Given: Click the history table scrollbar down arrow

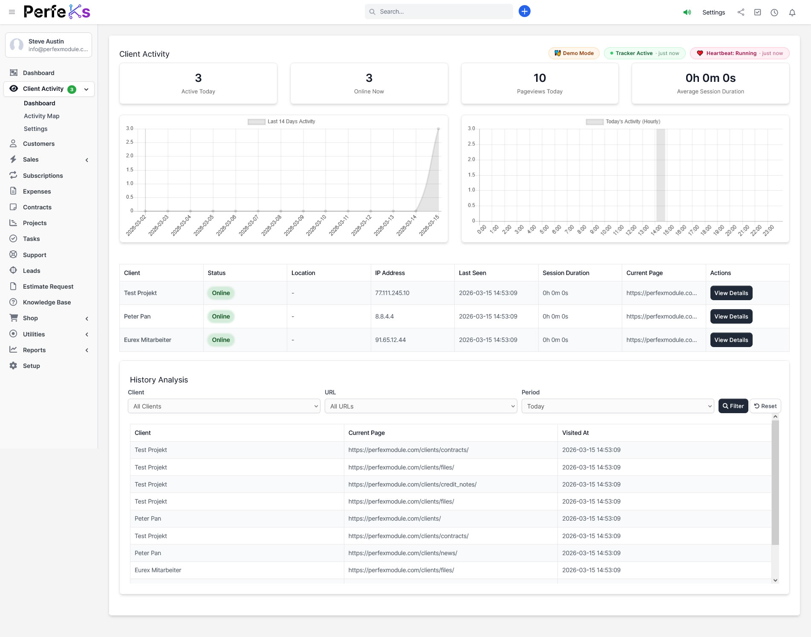Looking at the screenshot, I should pos(775,580).
